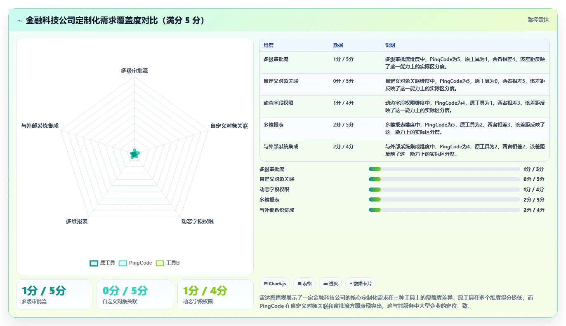Open the 1分 / 5分 多级审批流 data card
This screenshot has height=326, width=566.
pos(54,295)
